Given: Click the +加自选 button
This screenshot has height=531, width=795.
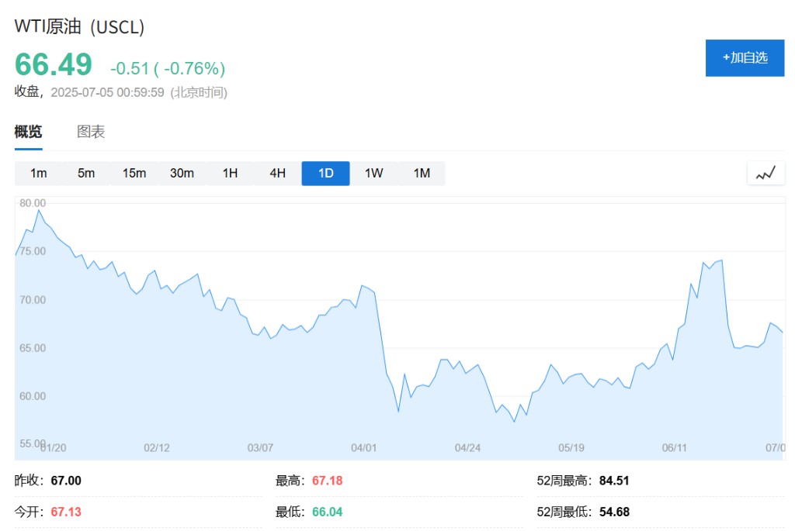Looking at the screenshot, I should pos(745,57).
